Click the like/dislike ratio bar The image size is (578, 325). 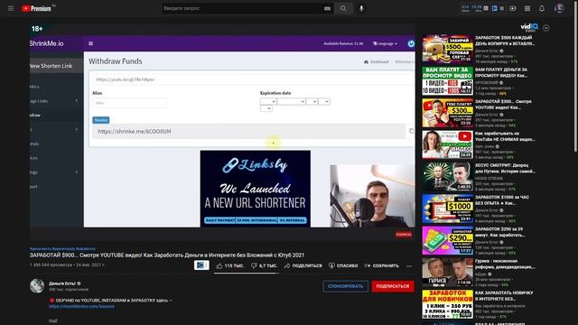click(x=247, y=274)
